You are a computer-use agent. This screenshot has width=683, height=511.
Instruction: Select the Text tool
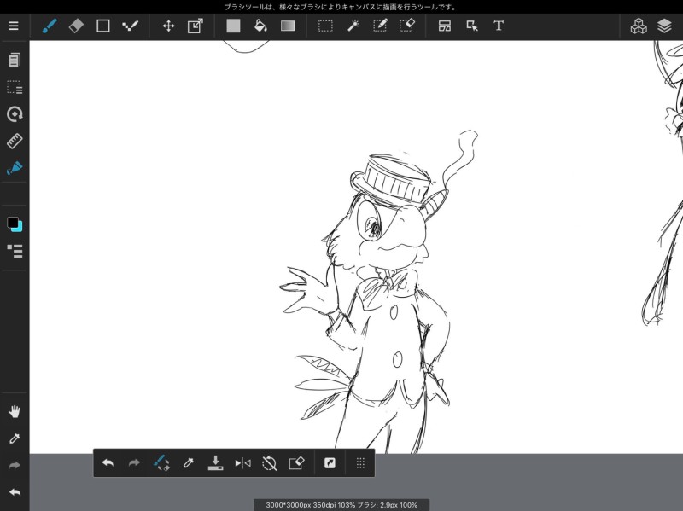pyautogui.click(x=499, y=26)
